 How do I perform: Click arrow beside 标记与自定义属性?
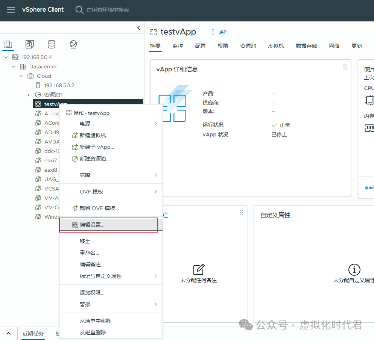[155, 276]
